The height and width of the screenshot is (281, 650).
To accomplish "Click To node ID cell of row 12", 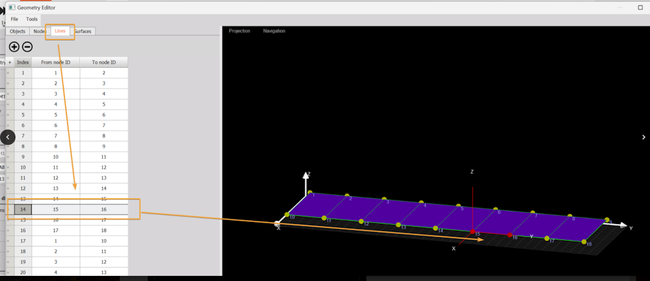I will point(103,188).
